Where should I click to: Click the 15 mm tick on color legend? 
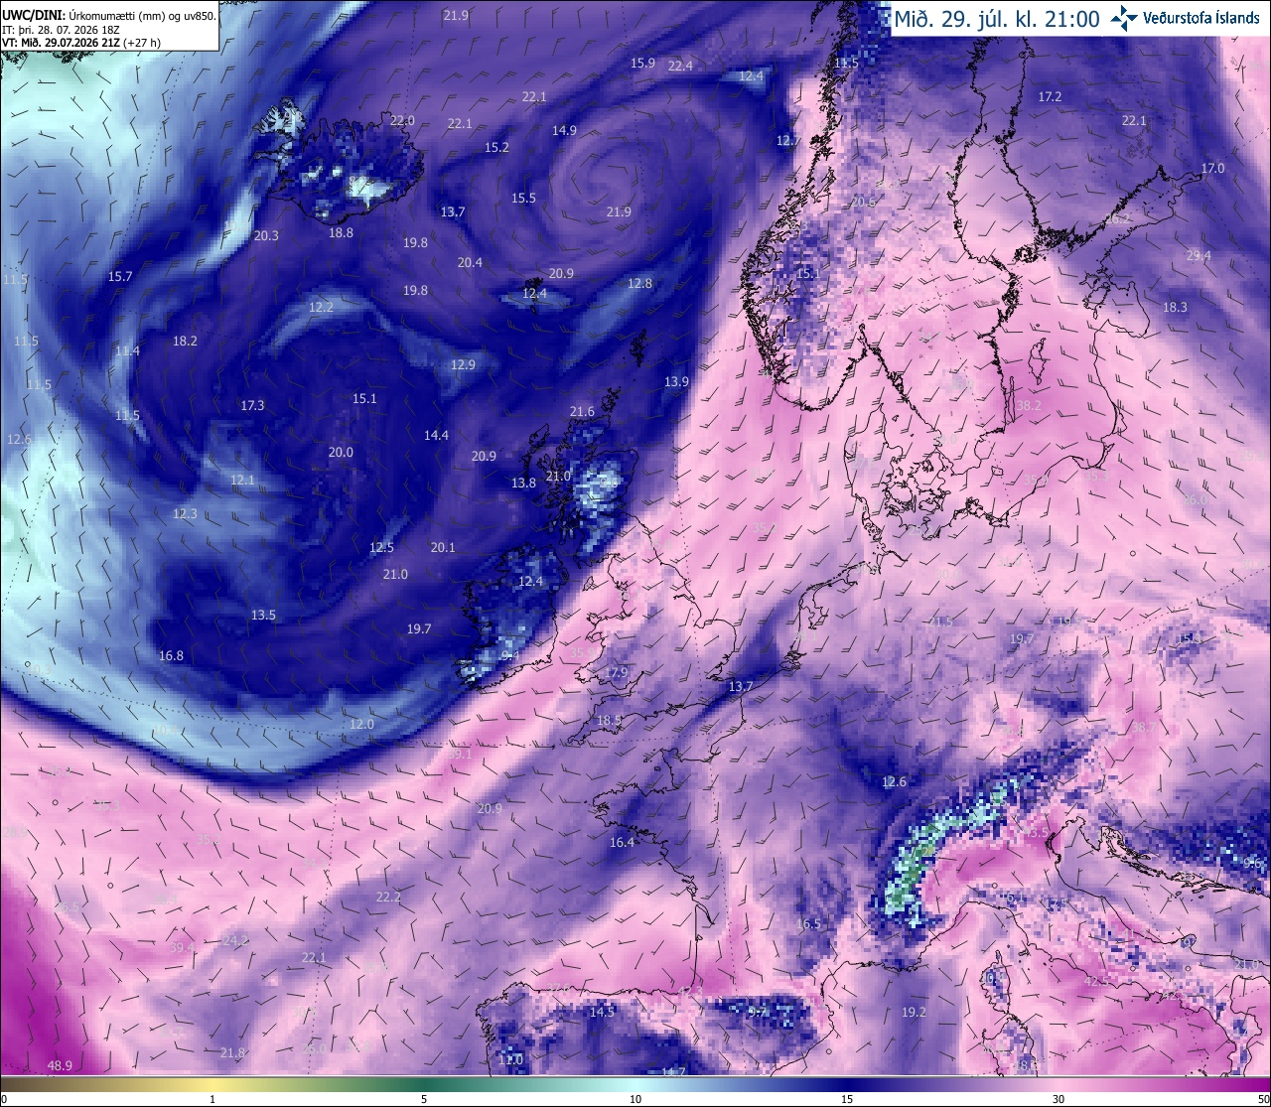pos(847,1098)
